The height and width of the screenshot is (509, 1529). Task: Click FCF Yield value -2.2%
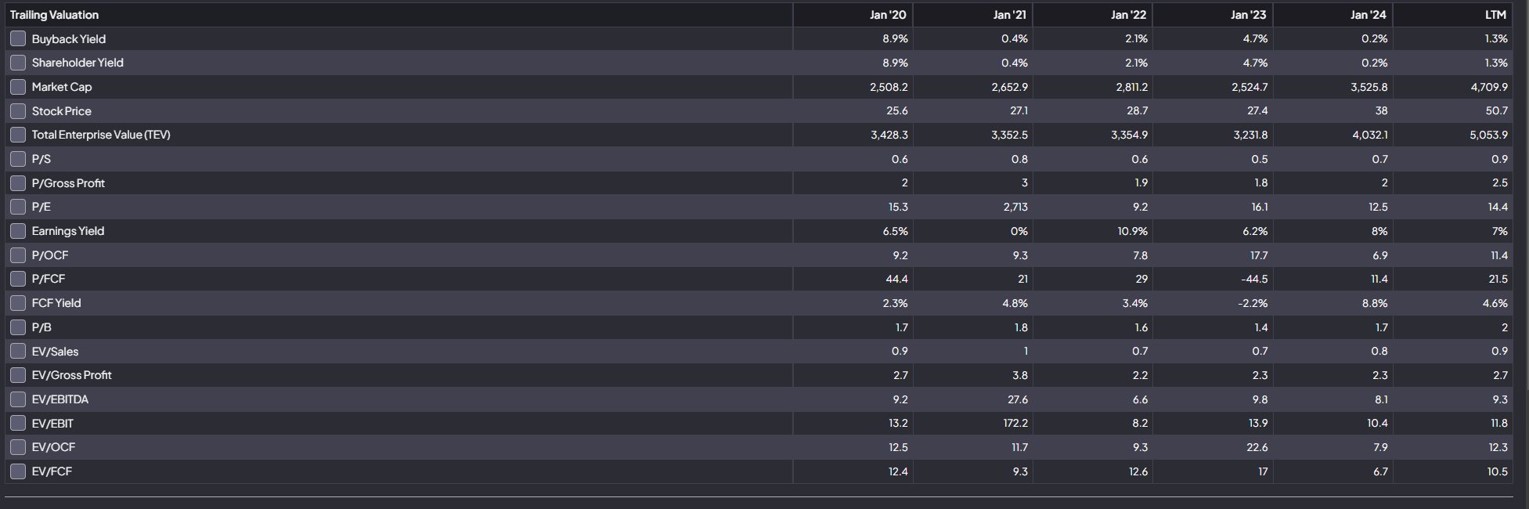pyautogui.click(x=1253, y=303)
